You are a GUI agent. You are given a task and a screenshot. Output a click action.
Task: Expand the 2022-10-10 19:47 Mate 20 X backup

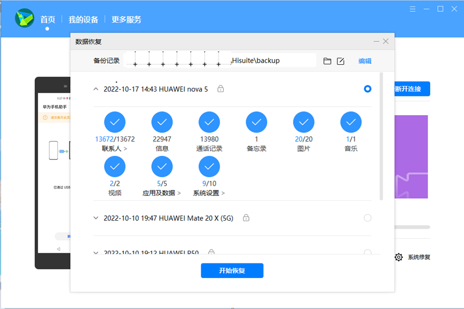(x=96, y=218)
